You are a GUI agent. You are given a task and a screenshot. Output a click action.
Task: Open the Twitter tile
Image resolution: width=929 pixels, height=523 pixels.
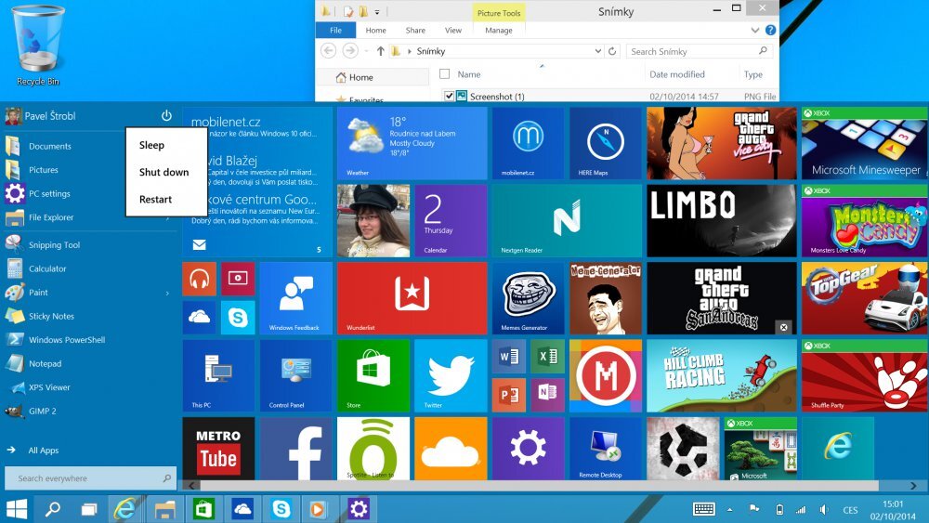451,375
